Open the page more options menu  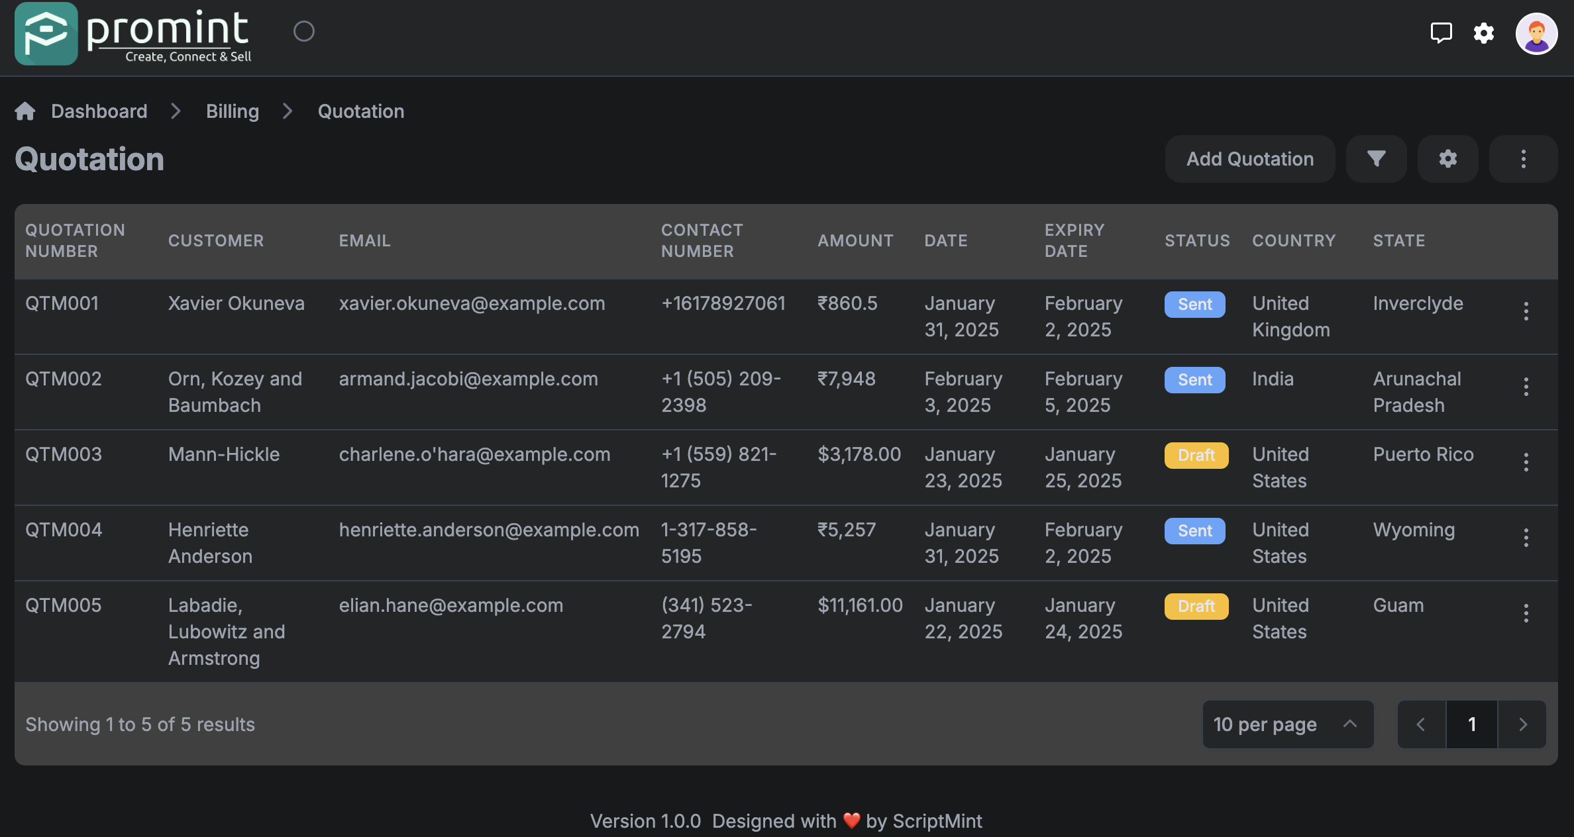click(1523, 159)
